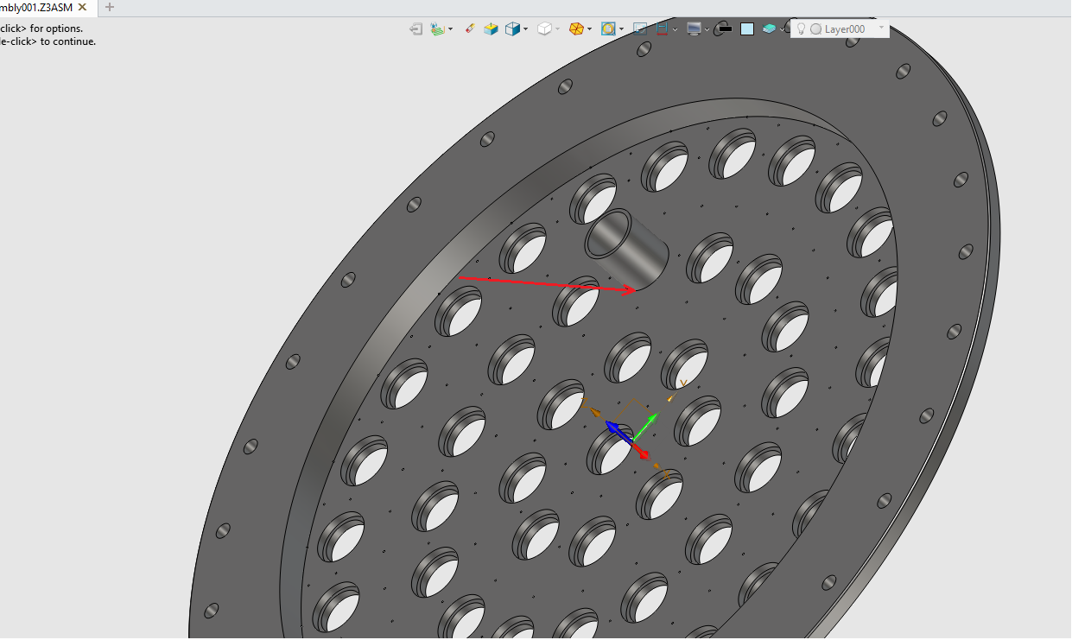Viewport: 1072px width, 640px height.
Task: Click the blue and red section icon
Action: click(662, 29)
